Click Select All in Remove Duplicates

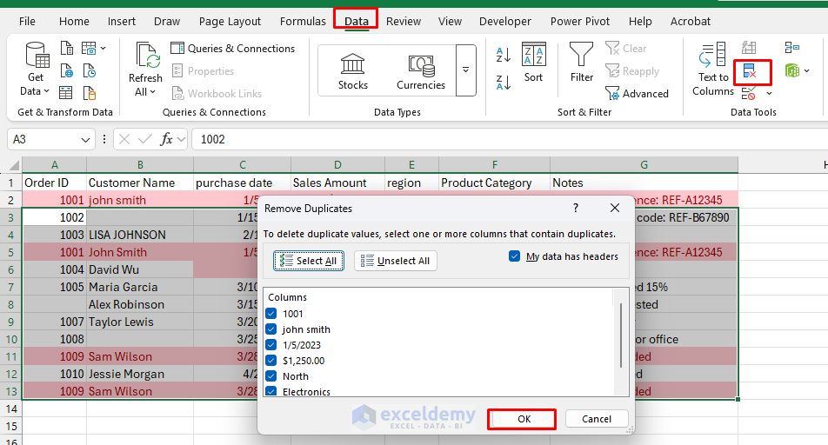pyautogui.click(x=309, y=261)
